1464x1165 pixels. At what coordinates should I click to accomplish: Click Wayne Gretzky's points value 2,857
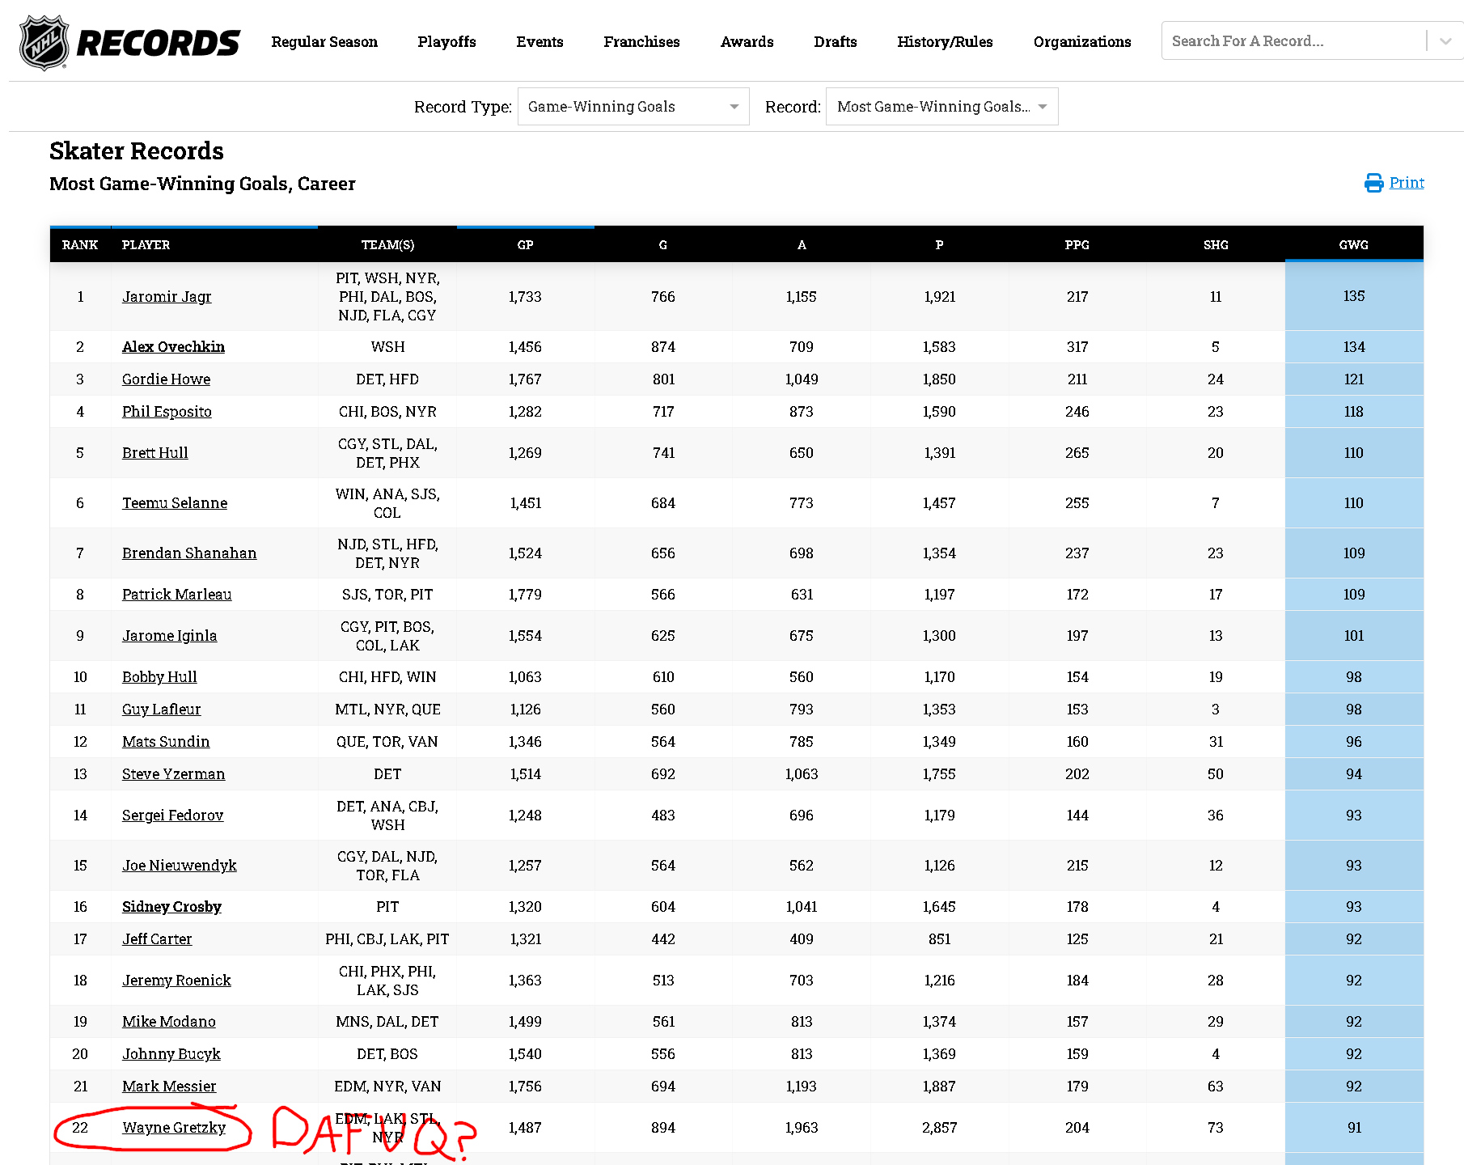940,1128
